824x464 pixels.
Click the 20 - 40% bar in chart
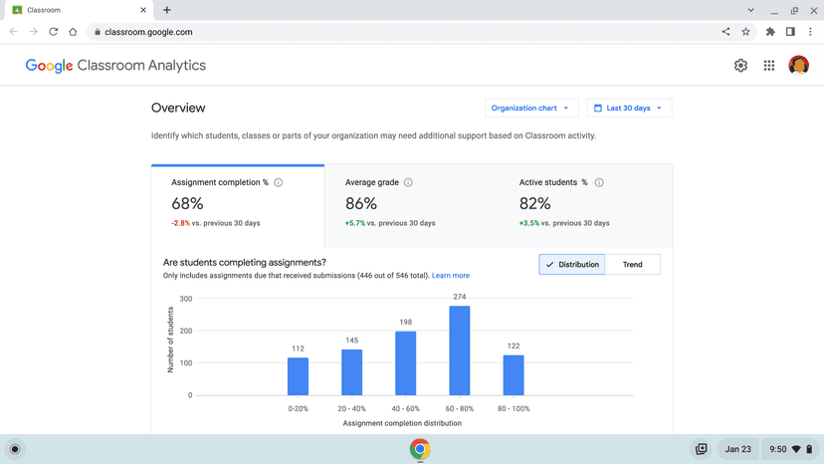coord(351,372)
